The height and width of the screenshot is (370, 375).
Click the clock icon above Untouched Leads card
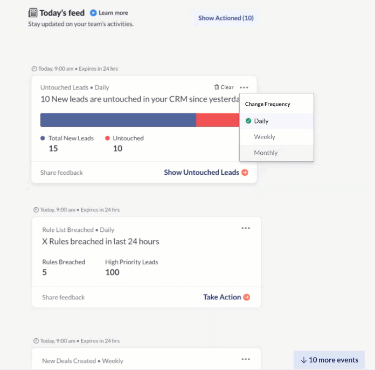34,69
